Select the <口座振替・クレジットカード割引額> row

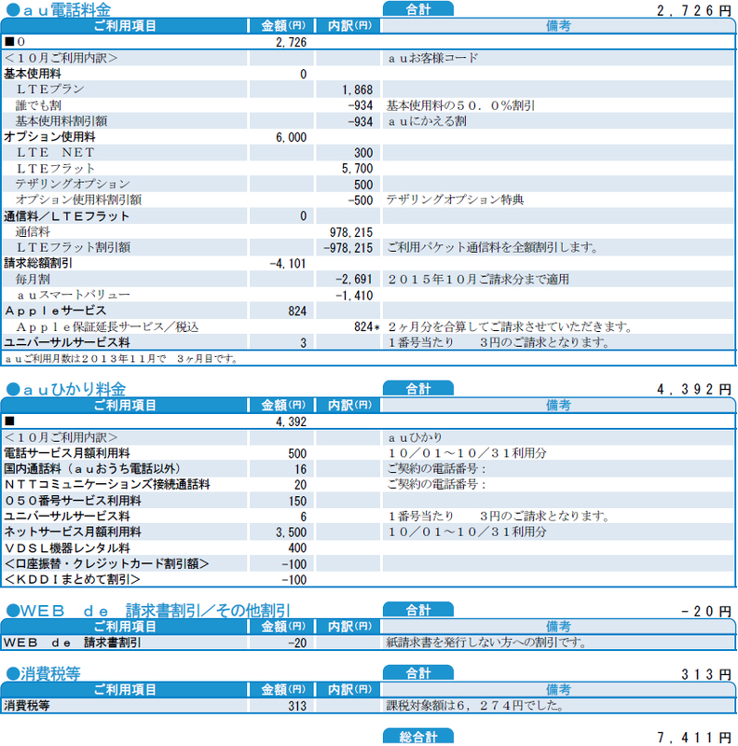[x=106, y=563]
